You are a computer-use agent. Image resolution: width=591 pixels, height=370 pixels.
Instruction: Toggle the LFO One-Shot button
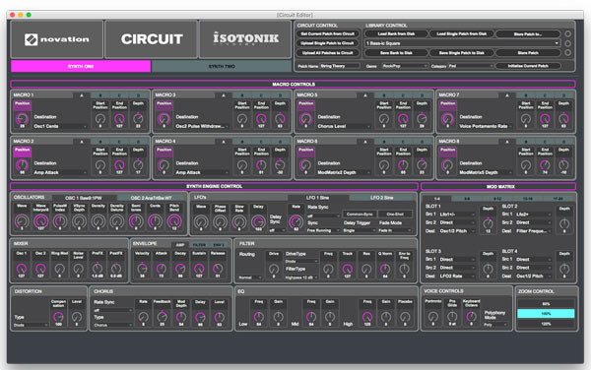tap(395, 215)
